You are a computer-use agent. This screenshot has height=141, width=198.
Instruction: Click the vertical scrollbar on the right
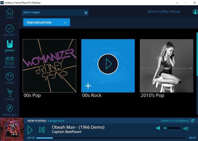[x=197, y=54]
